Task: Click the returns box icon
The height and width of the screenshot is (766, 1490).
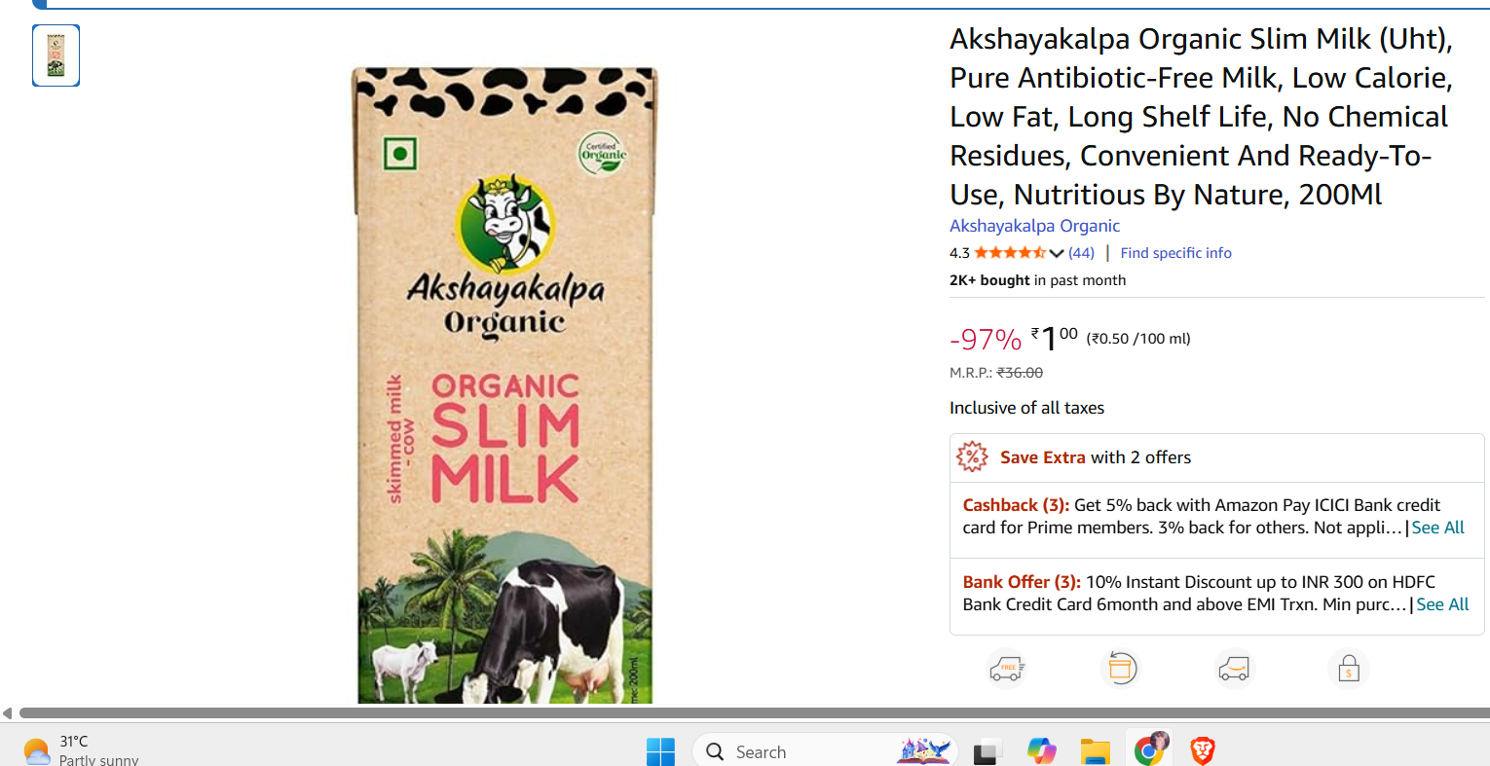Action: pos(1120,669)
